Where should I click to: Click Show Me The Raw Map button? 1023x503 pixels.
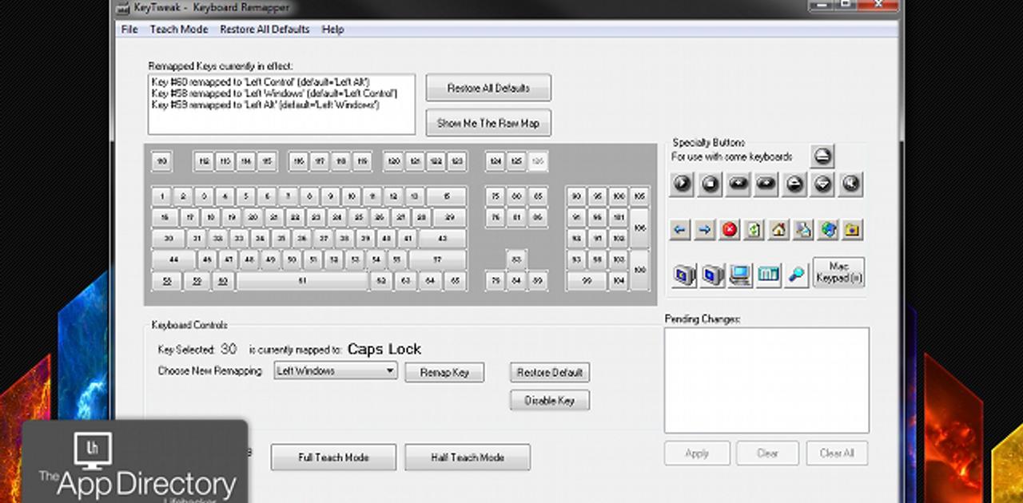click(488, 123)
